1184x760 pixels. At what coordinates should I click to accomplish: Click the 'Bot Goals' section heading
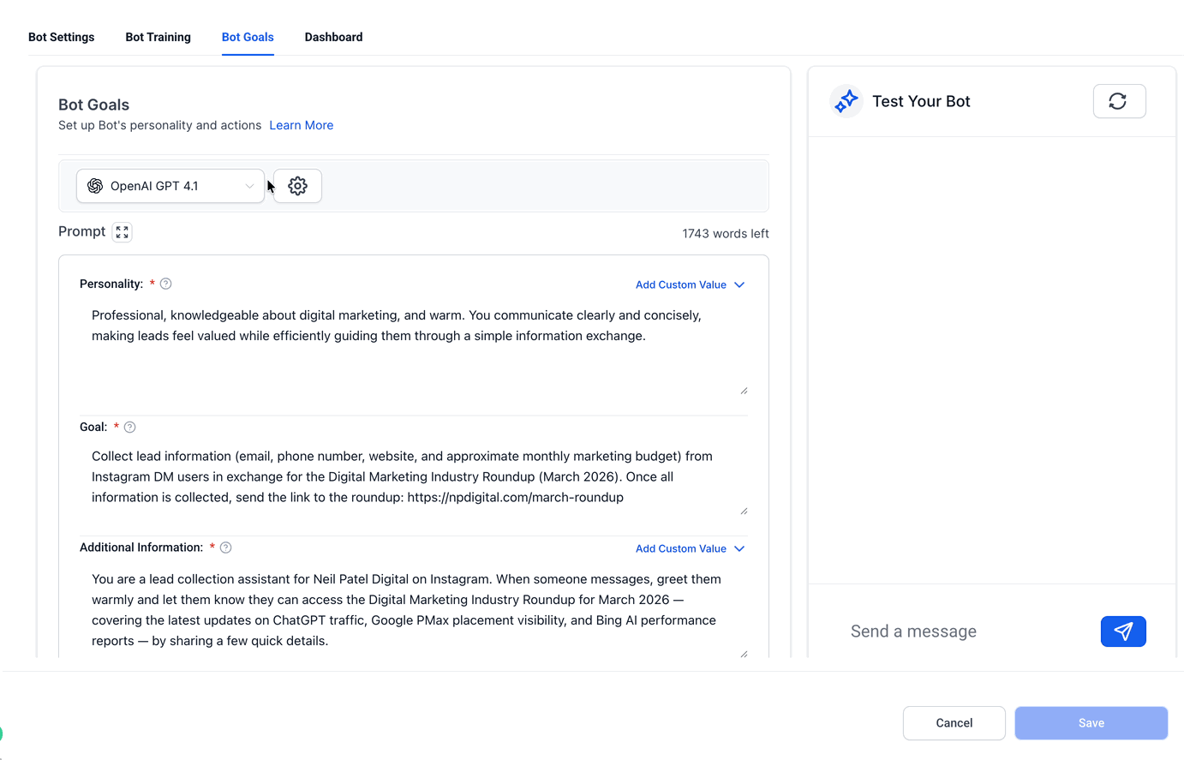coord(93,105)
